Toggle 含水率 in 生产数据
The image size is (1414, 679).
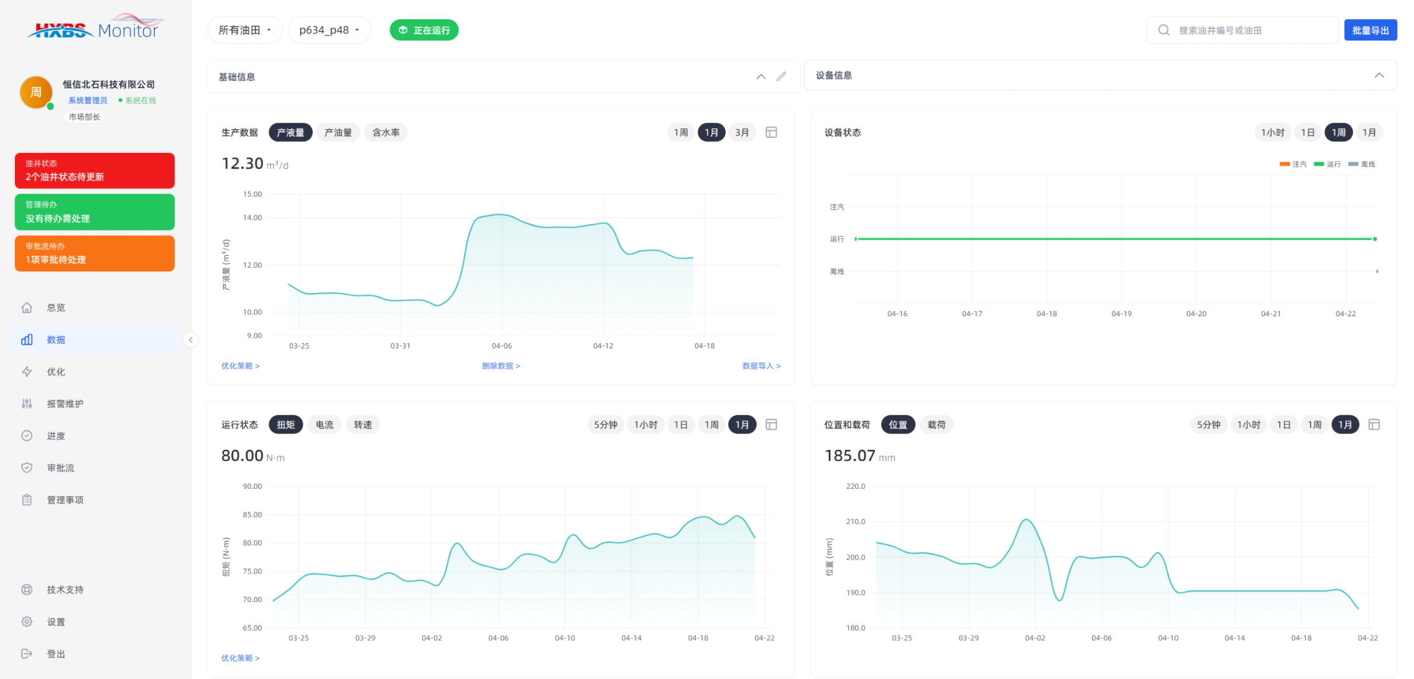386,132
